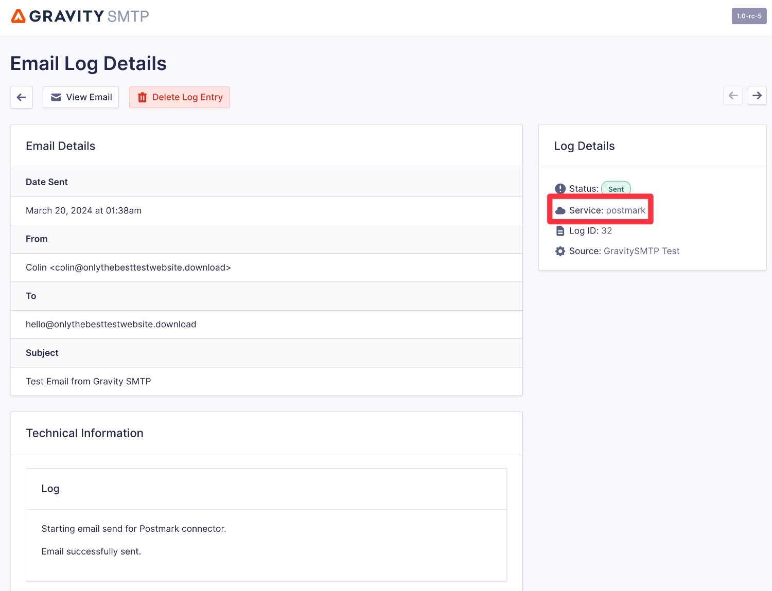
Task: Click the 1.0-rc-5 version badge
Action: tap(749, 16)
